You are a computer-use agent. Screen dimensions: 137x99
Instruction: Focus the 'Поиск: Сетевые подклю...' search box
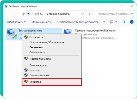115,14
